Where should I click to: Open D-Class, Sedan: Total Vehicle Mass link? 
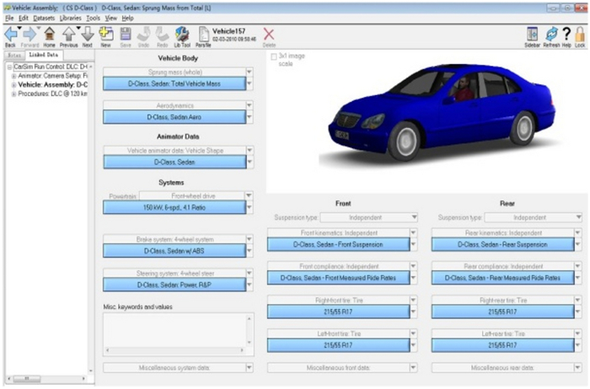tap(174, 84)
